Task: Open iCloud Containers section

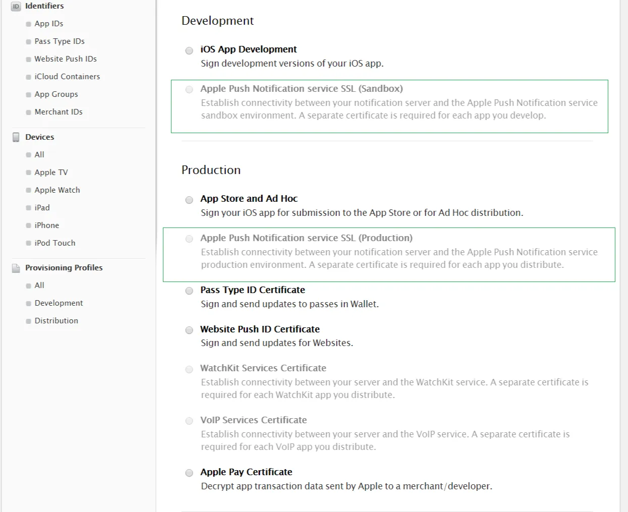Action: [67, 77]
